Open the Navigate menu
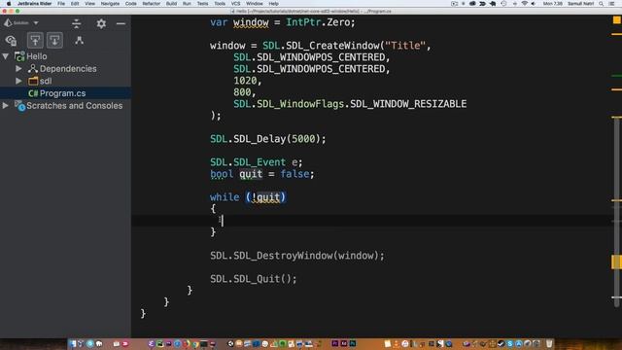The image size is (622, 350). coord(110,4)
